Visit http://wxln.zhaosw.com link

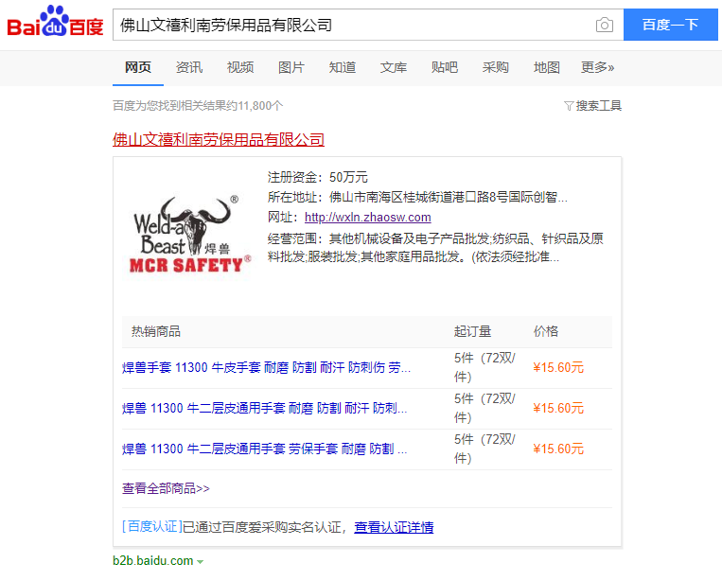(x=367, y=218)
